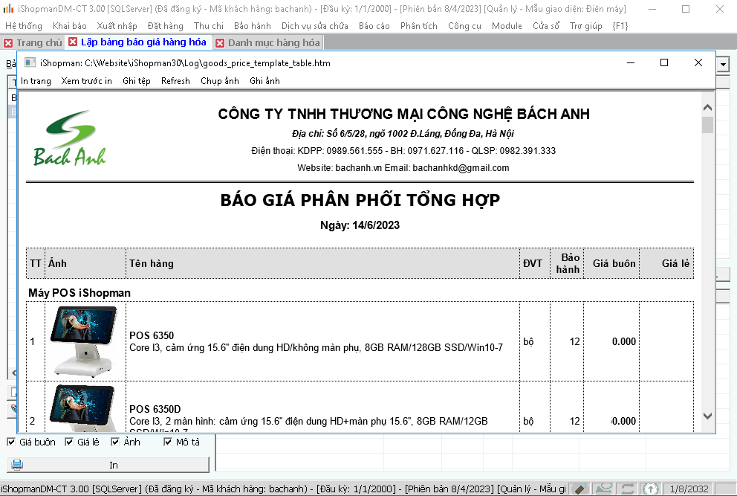Screen dimensions: 737x496
Task: Click the product name POS 6350D in row 2
Action: pyautogui.click(x=155, y=410)
